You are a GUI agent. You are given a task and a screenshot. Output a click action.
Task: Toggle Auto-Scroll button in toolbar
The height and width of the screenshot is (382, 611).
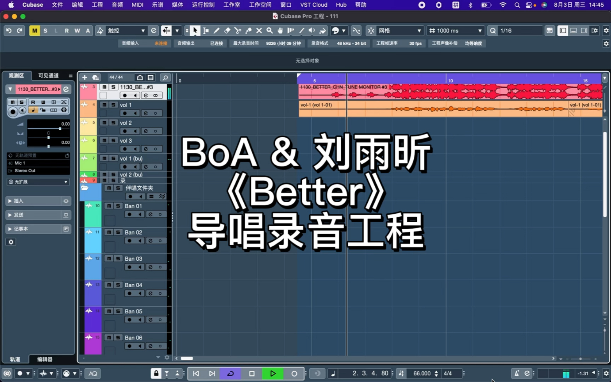[166, 31]
